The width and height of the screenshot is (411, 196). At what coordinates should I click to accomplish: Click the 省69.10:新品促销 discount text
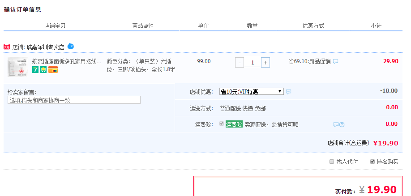(309, 62)
